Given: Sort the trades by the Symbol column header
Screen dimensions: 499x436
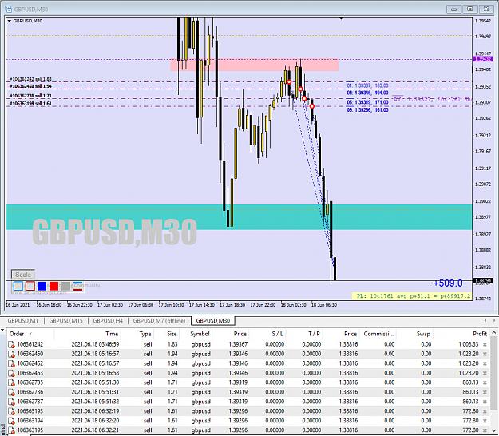Looking at the screenshot, I should [x=200, y=334].
